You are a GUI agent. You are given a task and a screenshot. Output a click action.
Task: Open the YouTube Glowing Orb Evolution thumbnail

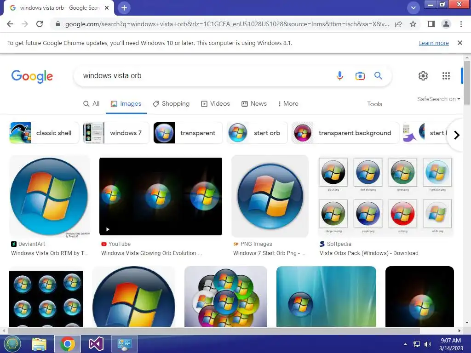coord(161,196)
